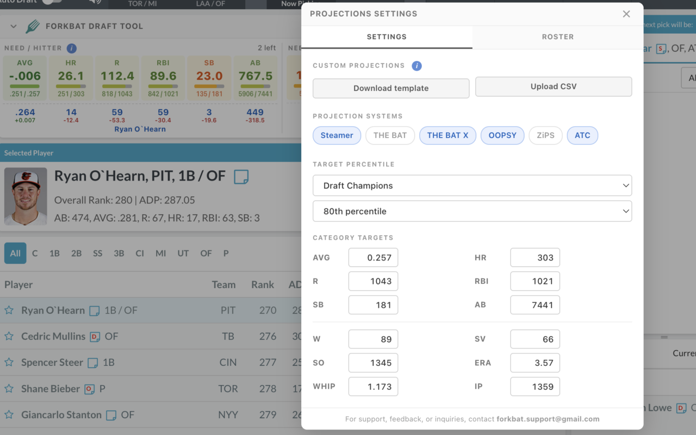Screen dimensions: 696x435
Task: Close the Projections Settings dialog
Action: pyautogui.click(x=626, y=14)
